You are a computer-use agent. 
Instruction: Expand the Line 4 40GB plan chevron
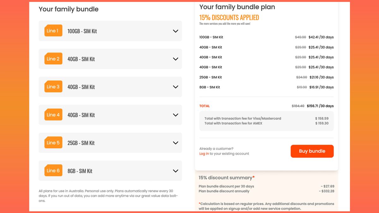pos(176,115)
